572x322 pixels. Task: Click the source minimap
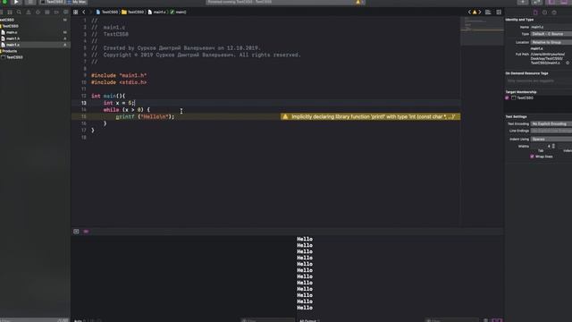coord(482,30)
